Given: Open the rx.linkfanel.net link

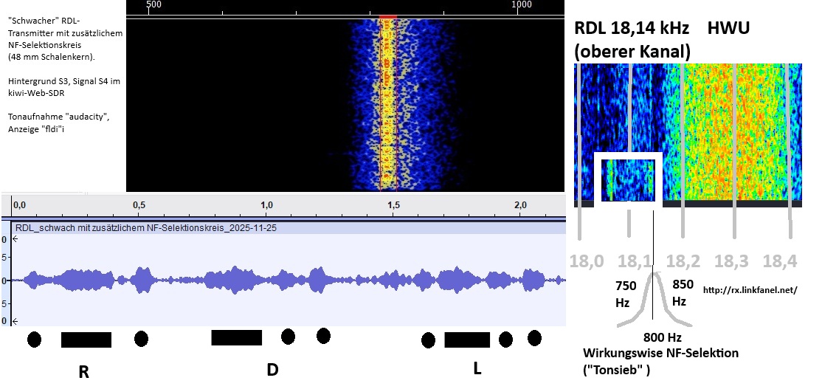Looking at the screenshot, I should pyautogui.click(x=748, y=290).
